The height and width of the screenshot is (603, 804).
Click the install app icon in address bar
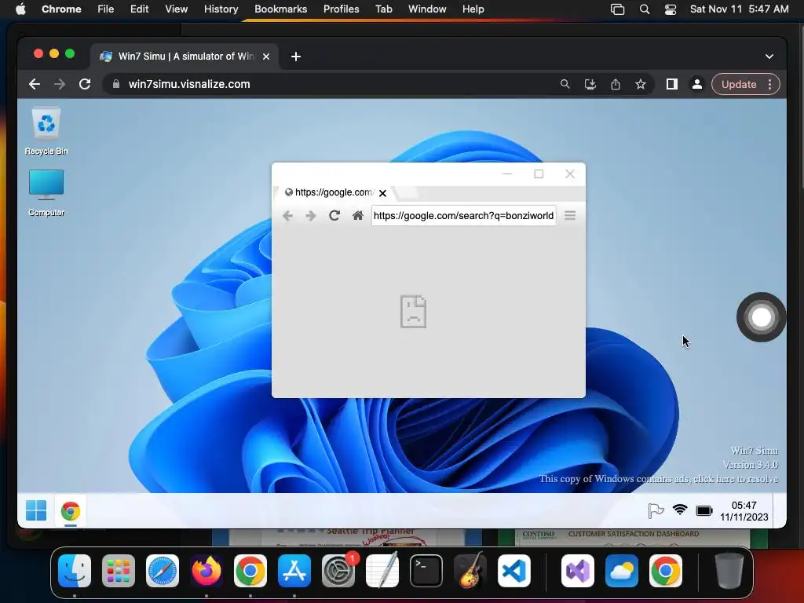[x=590, y=84]
